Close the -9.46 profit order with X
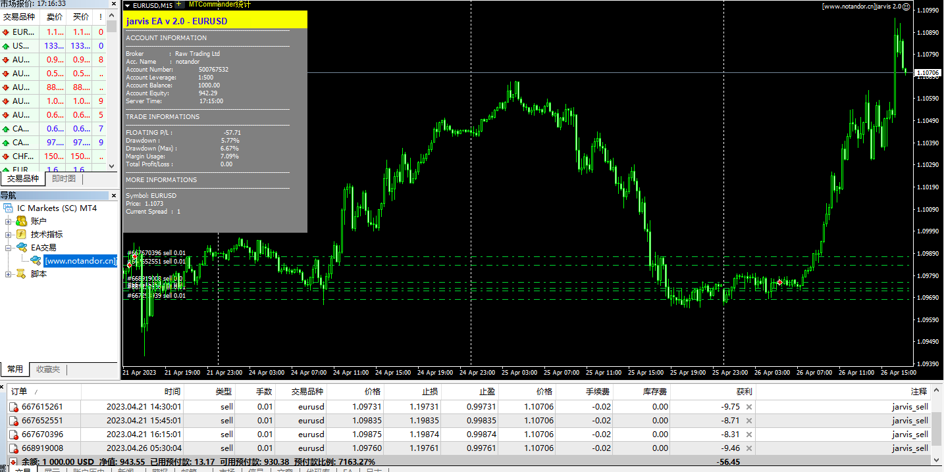 click(748, 448)
